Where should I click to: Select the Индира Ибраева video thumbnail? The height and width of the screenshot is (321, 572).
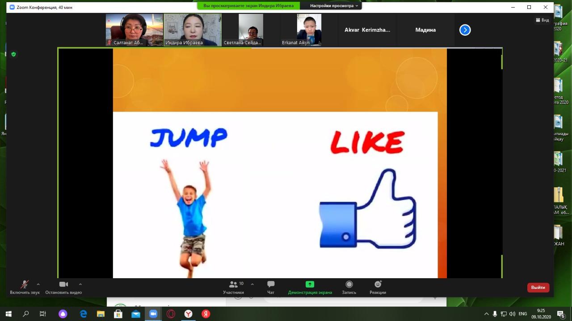coord(193,29)
